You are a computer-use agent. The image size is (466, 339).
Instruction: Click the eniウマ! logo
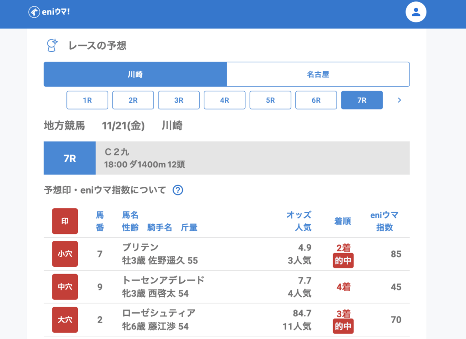coord(49,12)
